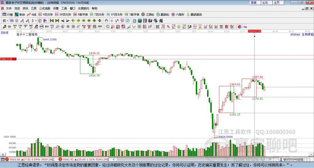
Task: Open the 工具 menu
Action: point(64,8)
